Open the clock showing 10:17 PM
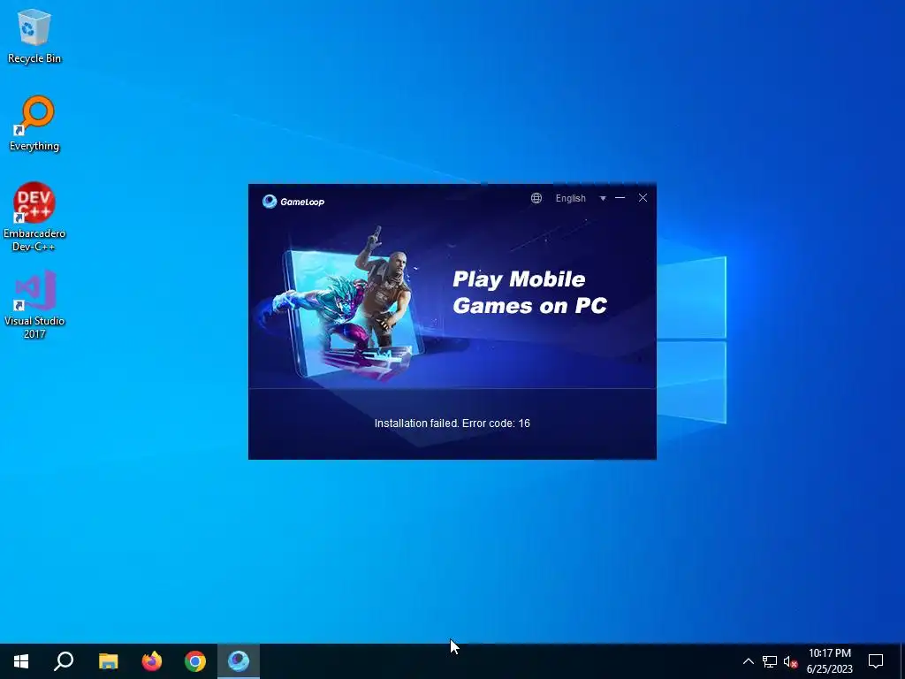This screenshot has height=679, width=905. pyautogui.click(x=829, y=661)
